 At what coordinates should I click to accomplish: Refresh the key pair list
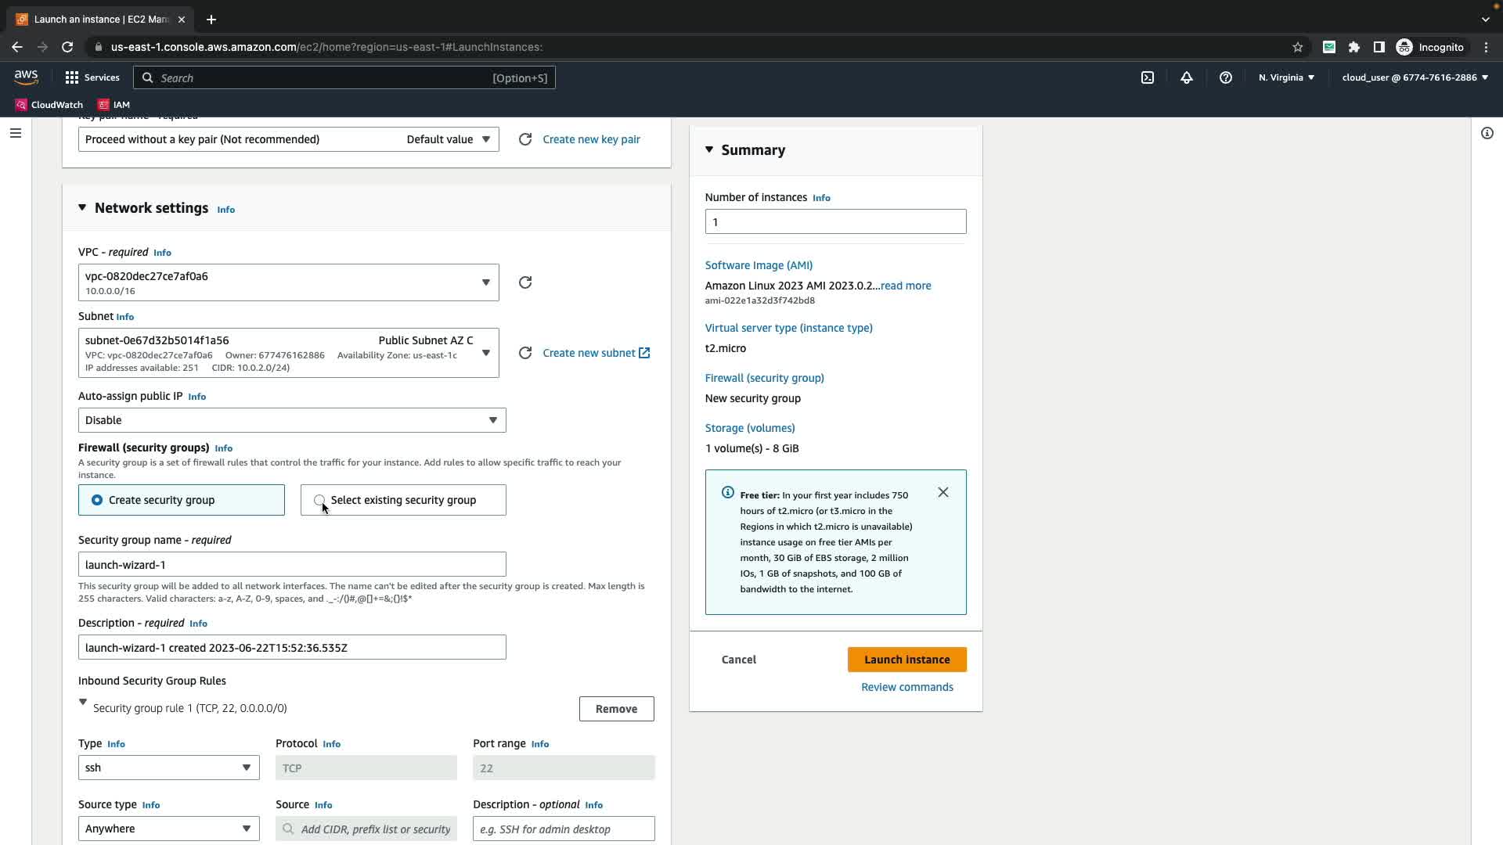point(525,139)
